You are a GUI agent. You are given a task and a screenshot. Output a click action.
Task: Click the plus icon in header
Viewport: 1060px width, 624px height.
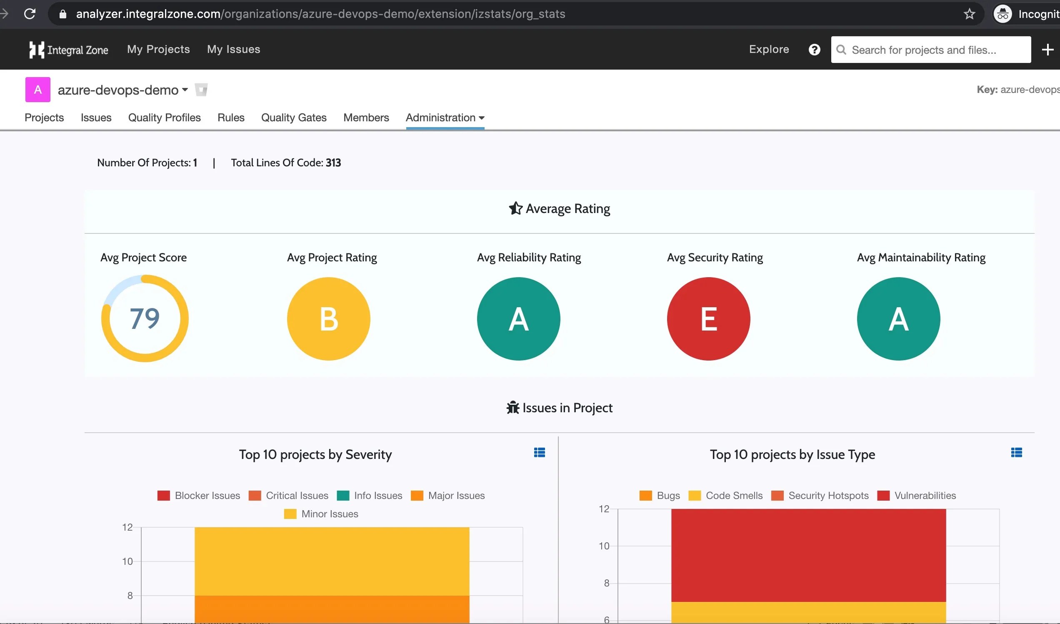(1047, 50)
